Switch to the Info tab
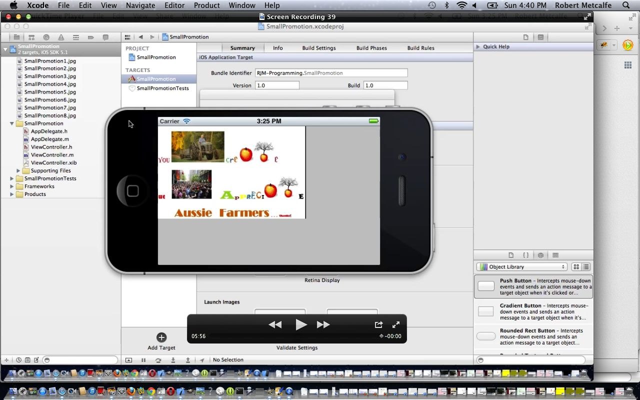The height and width of the screenshot is (400, 640). point(278,48)
